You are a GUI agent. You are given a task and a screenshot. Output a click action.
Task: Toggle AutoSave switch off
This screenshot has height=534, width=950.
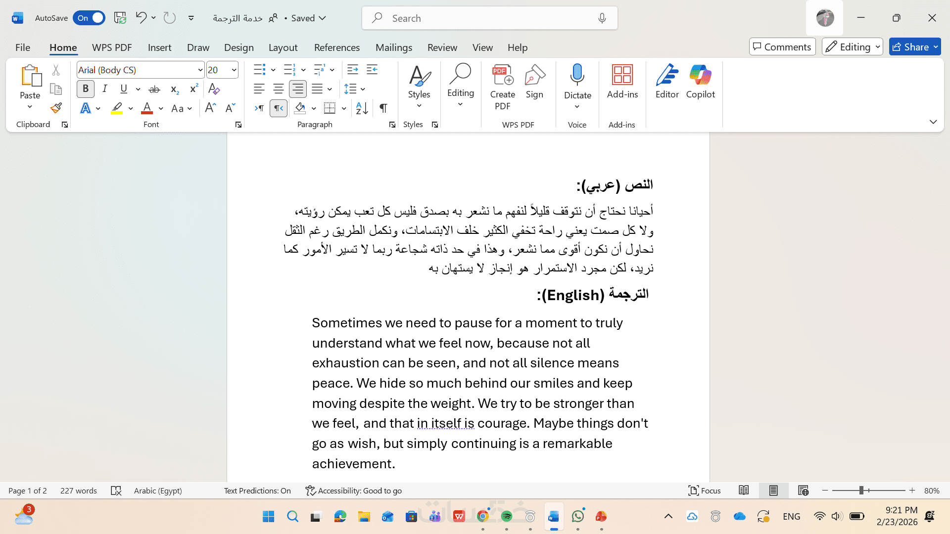tap(89, 18)
